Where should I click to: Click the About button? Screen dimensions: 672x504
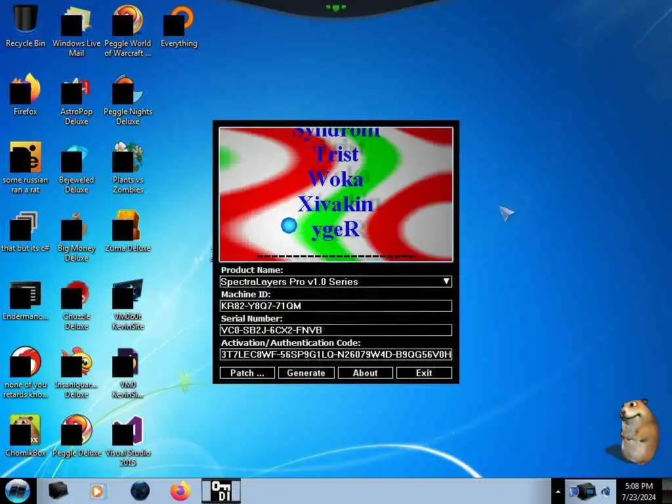click(x=365, y=373)
